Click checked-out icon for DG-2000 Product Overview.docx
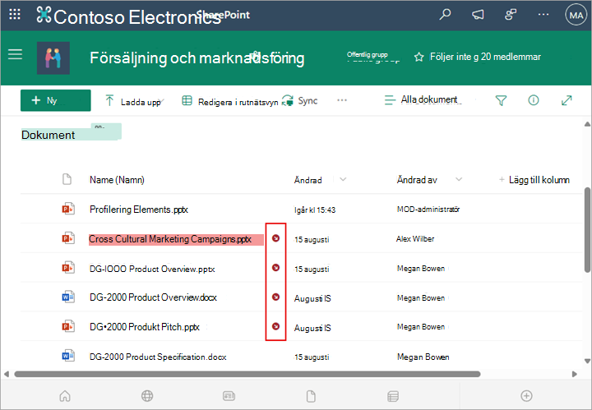 point(276,297)
